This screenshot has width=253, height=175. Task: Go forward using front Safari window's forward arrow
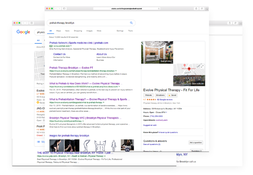59,8
